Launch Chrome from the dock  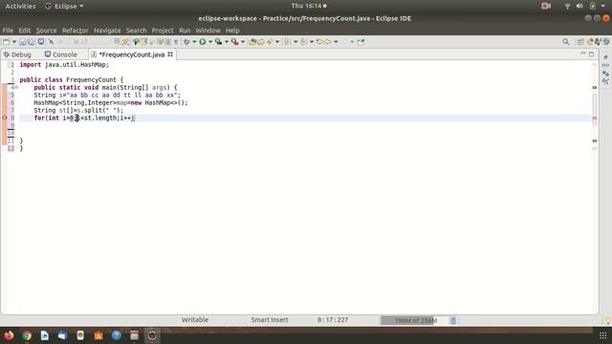tap(27, 335)
